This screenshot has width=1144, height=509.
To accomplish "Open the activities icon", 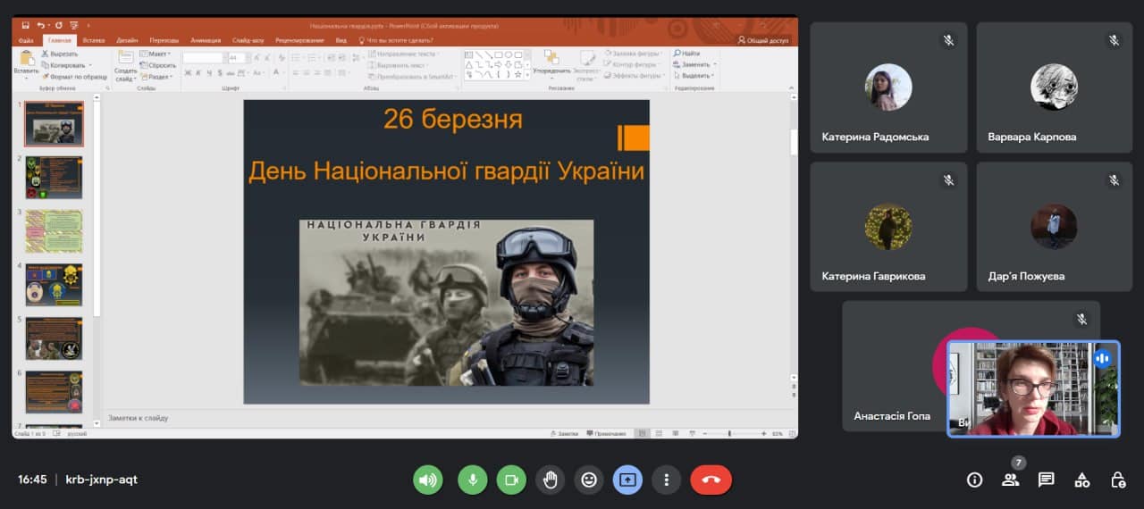I will coord(1082,480).
